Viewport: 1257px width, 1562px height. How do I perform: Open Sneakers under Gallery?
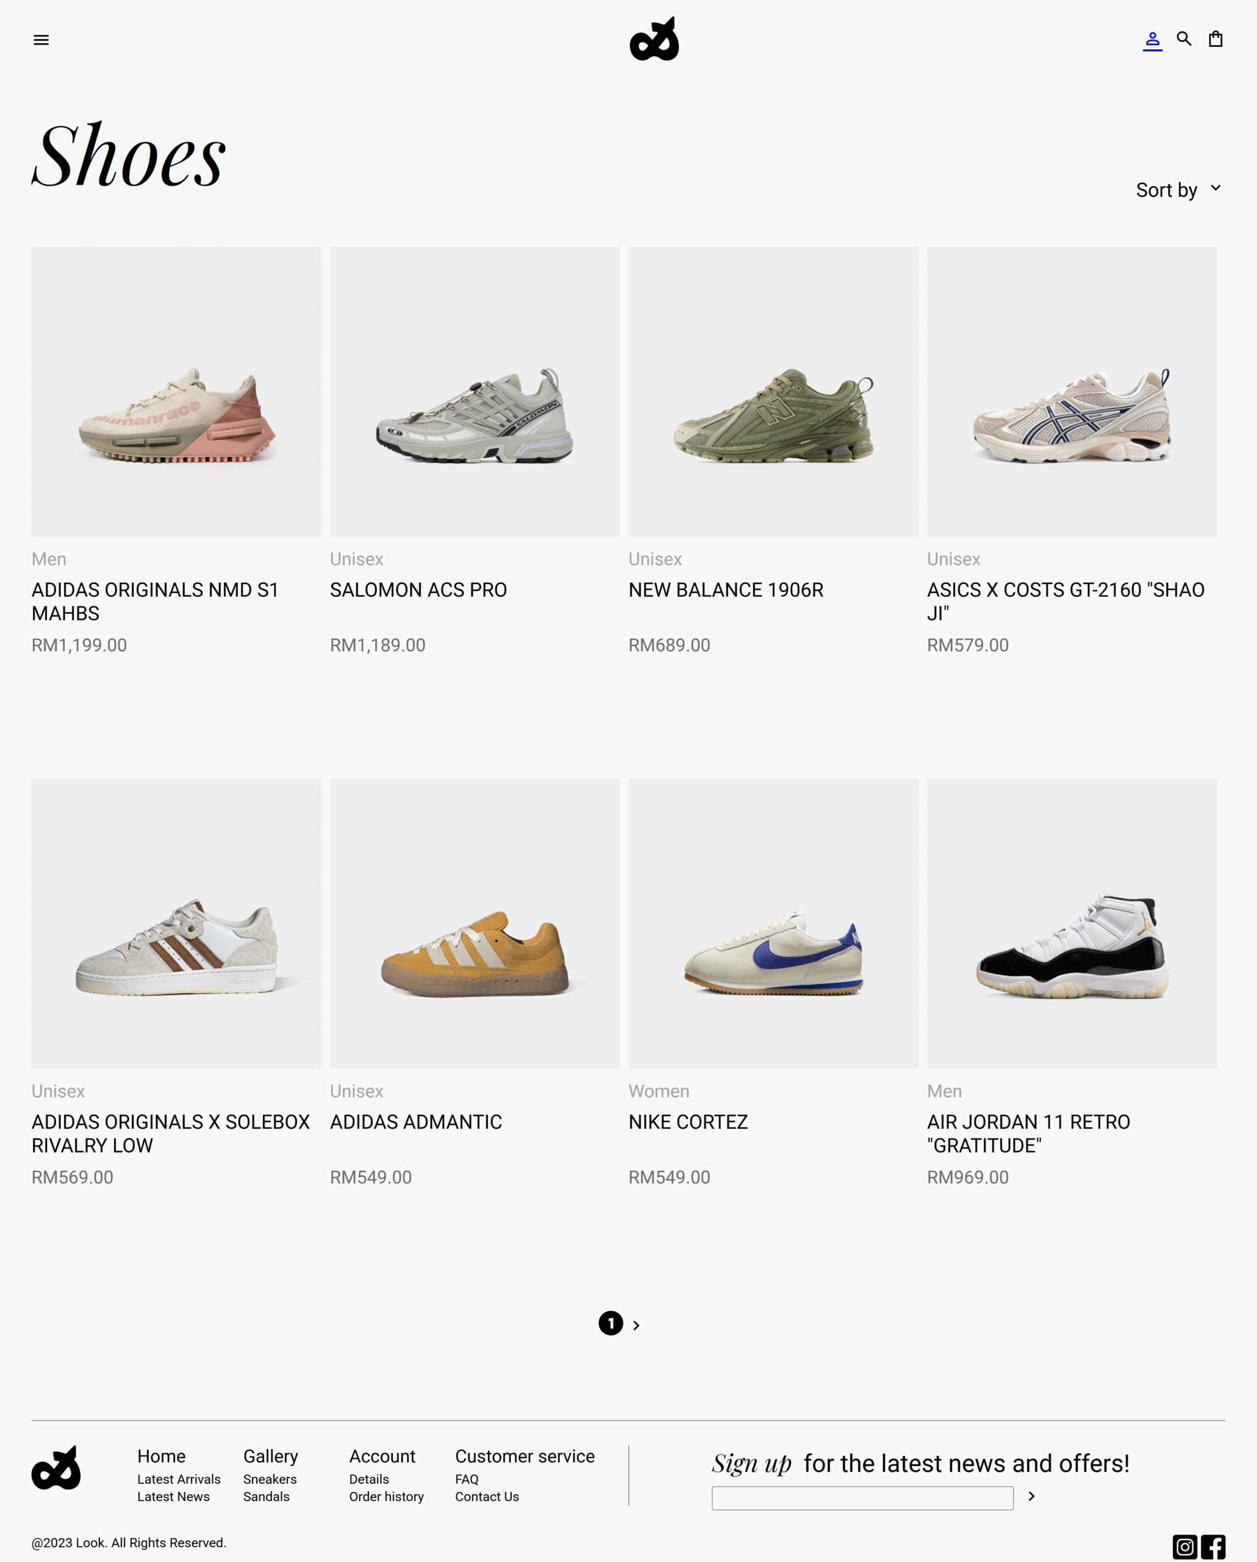point(270,1478)
